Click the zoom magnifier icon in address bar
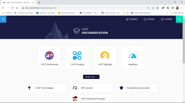This screenshot has height=103, width=185. (x=148, y=8)
